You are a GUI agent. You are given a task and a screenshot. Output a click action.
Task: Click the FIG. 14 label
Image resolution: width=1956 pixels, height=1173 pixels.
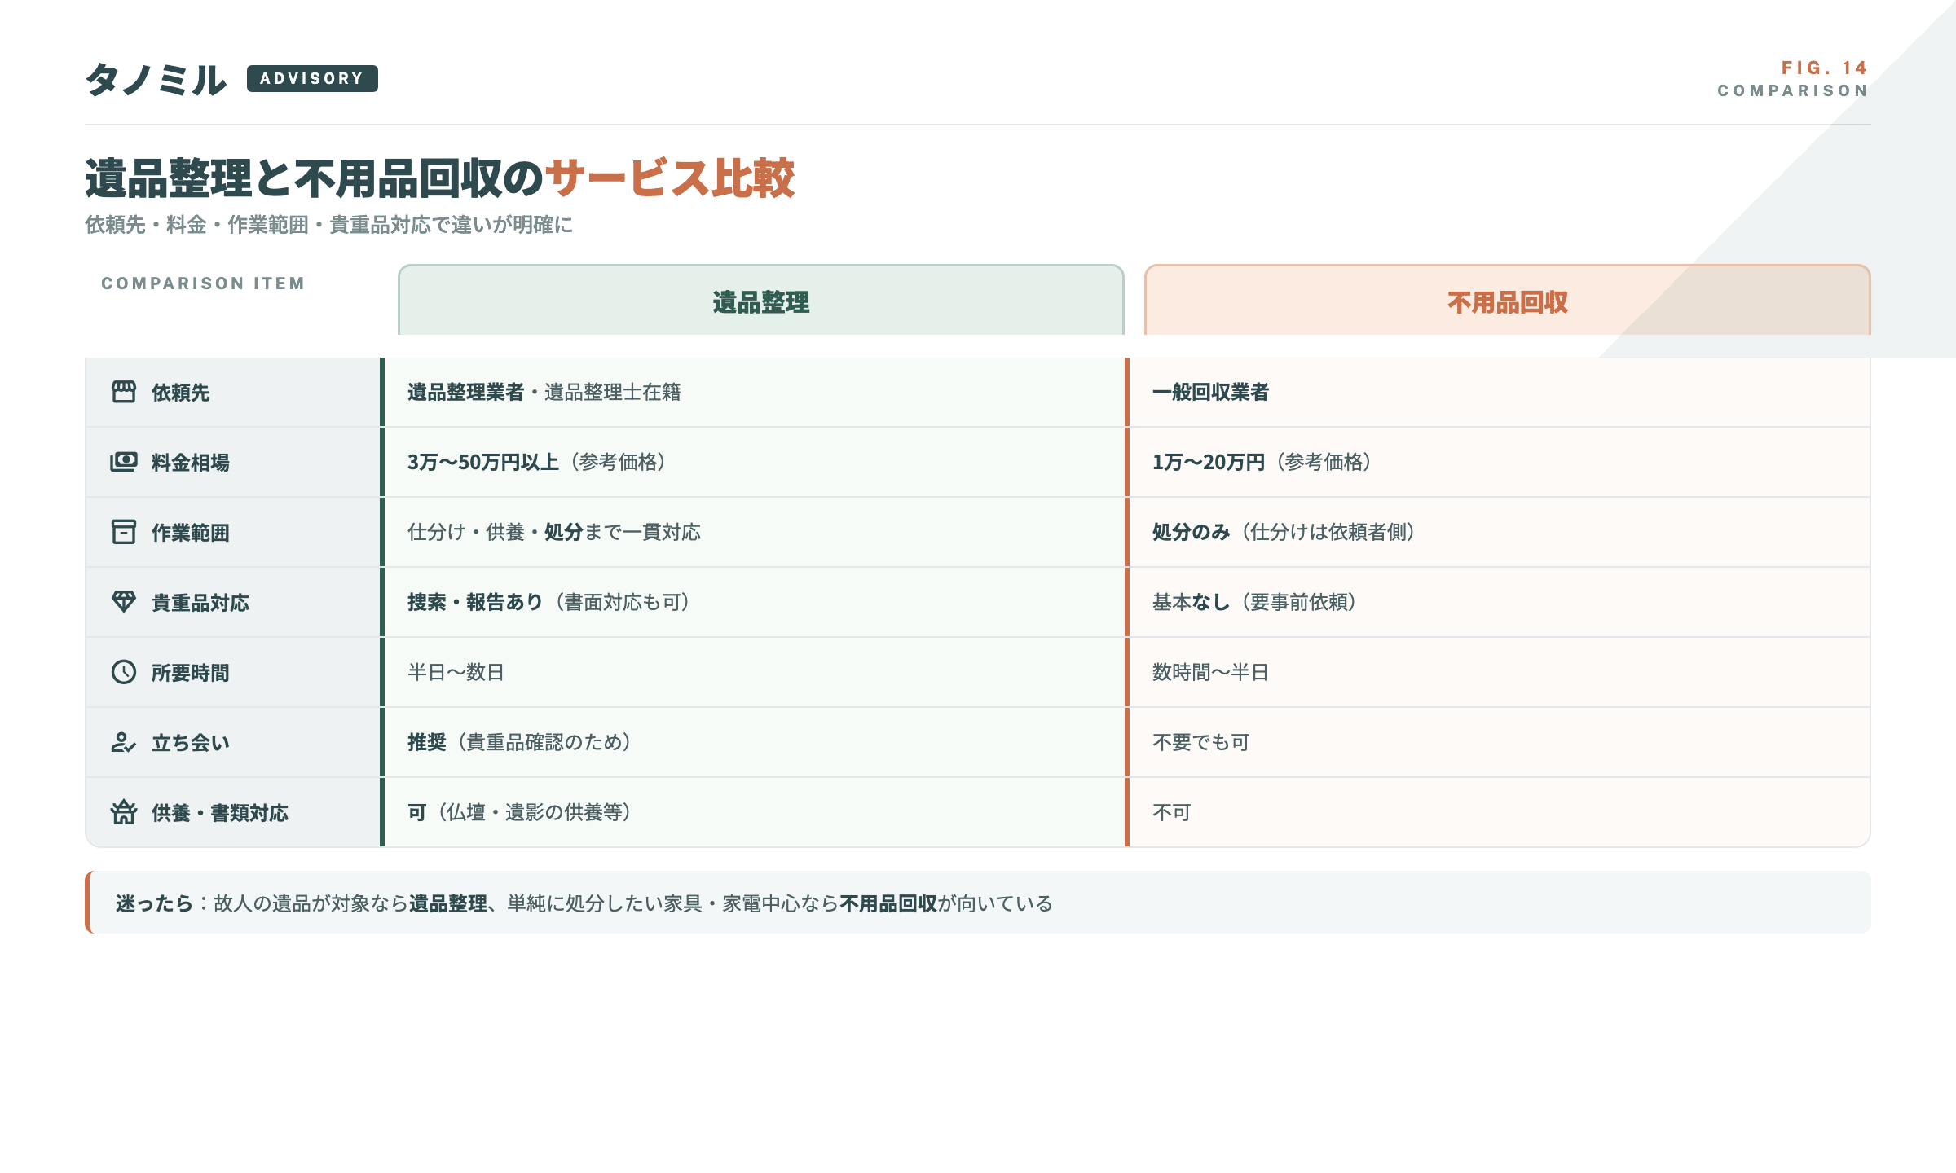tap(1823, 68)
